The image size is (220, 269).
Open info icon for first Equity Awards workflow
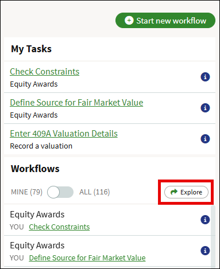click(x=205, y=220)
